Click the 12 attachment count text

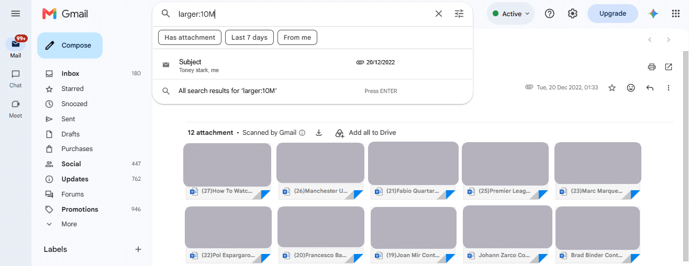coord(210,133)
